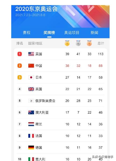Open the 赛程 schedule tab

click(27, 33)
